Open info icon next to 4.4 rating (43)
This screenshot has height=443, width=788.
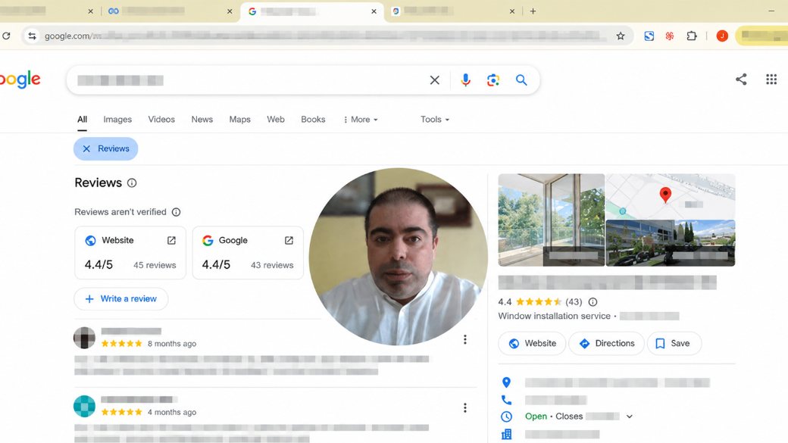[593, 302]
